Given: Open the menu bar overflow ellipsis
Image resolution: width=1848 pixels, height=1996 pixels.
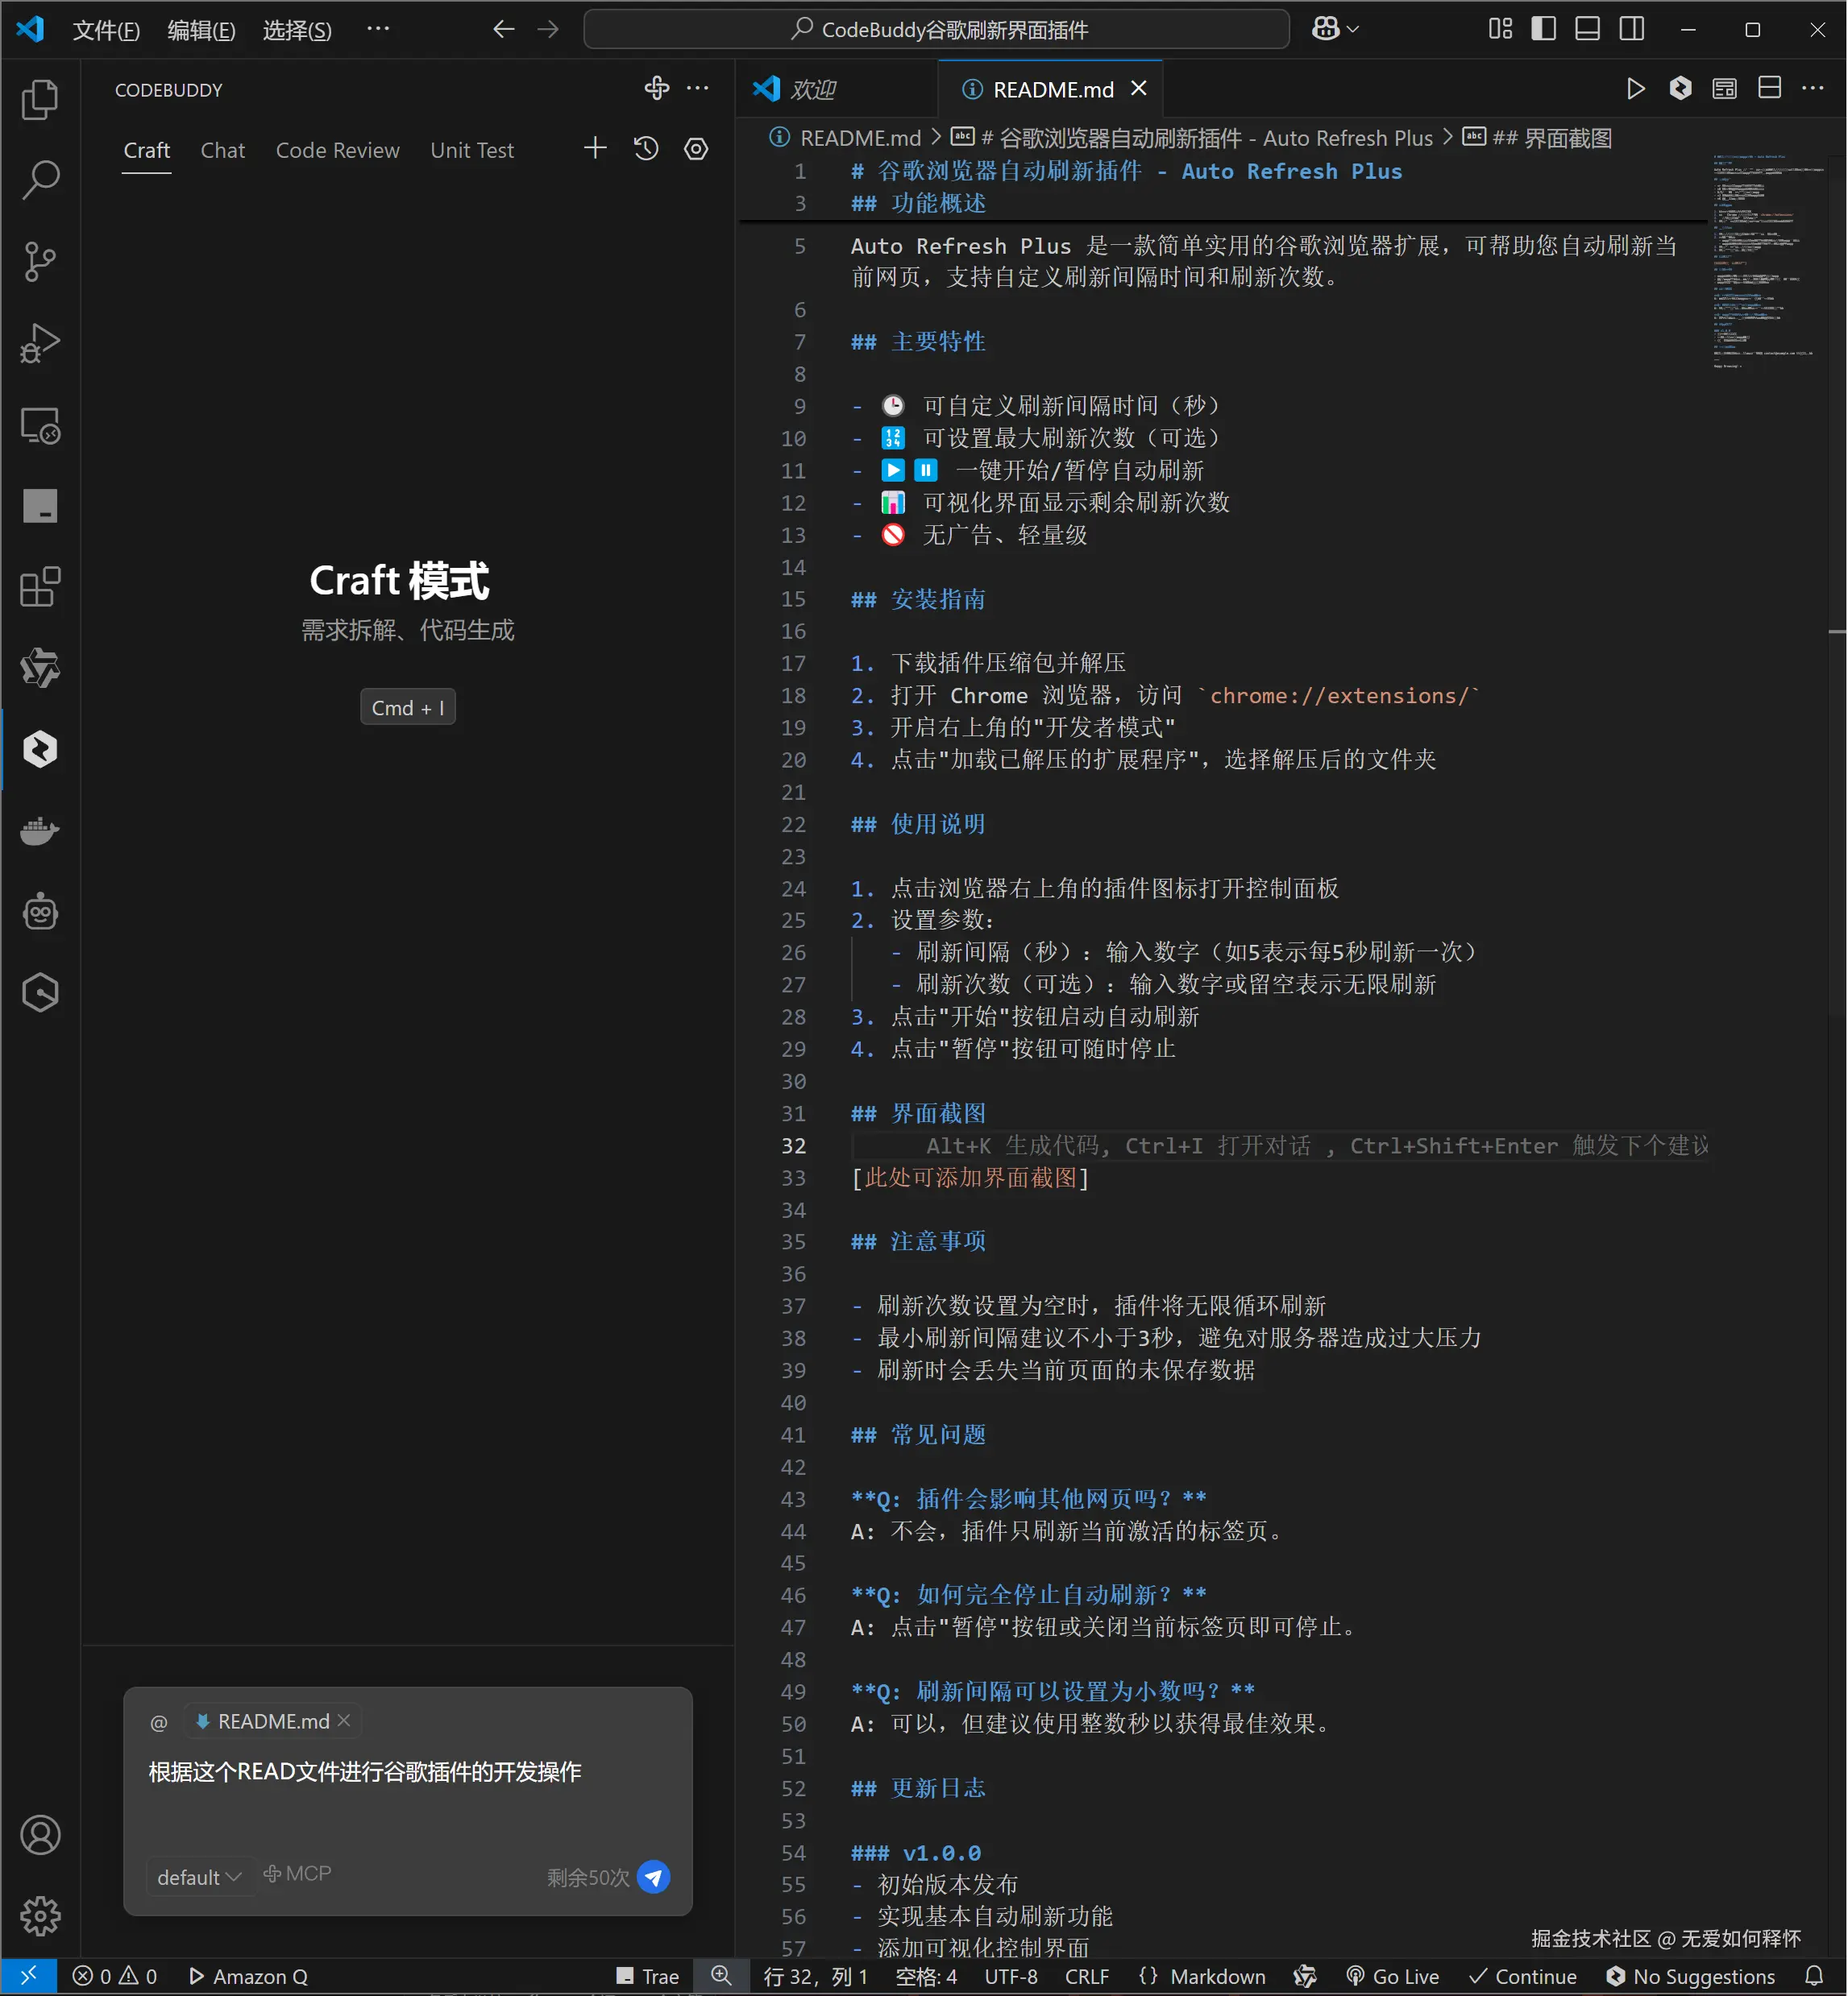Looking at the screenshot, I should coord(378,29).
